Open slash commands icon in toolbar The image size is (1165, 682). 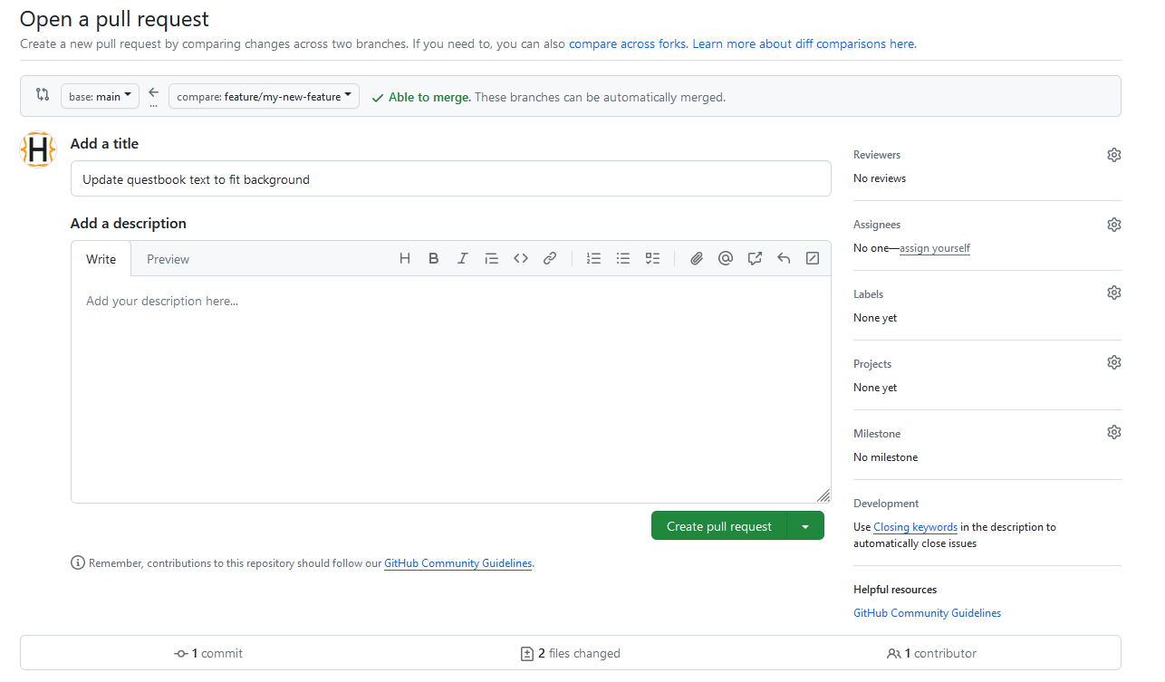click(813, 258)
